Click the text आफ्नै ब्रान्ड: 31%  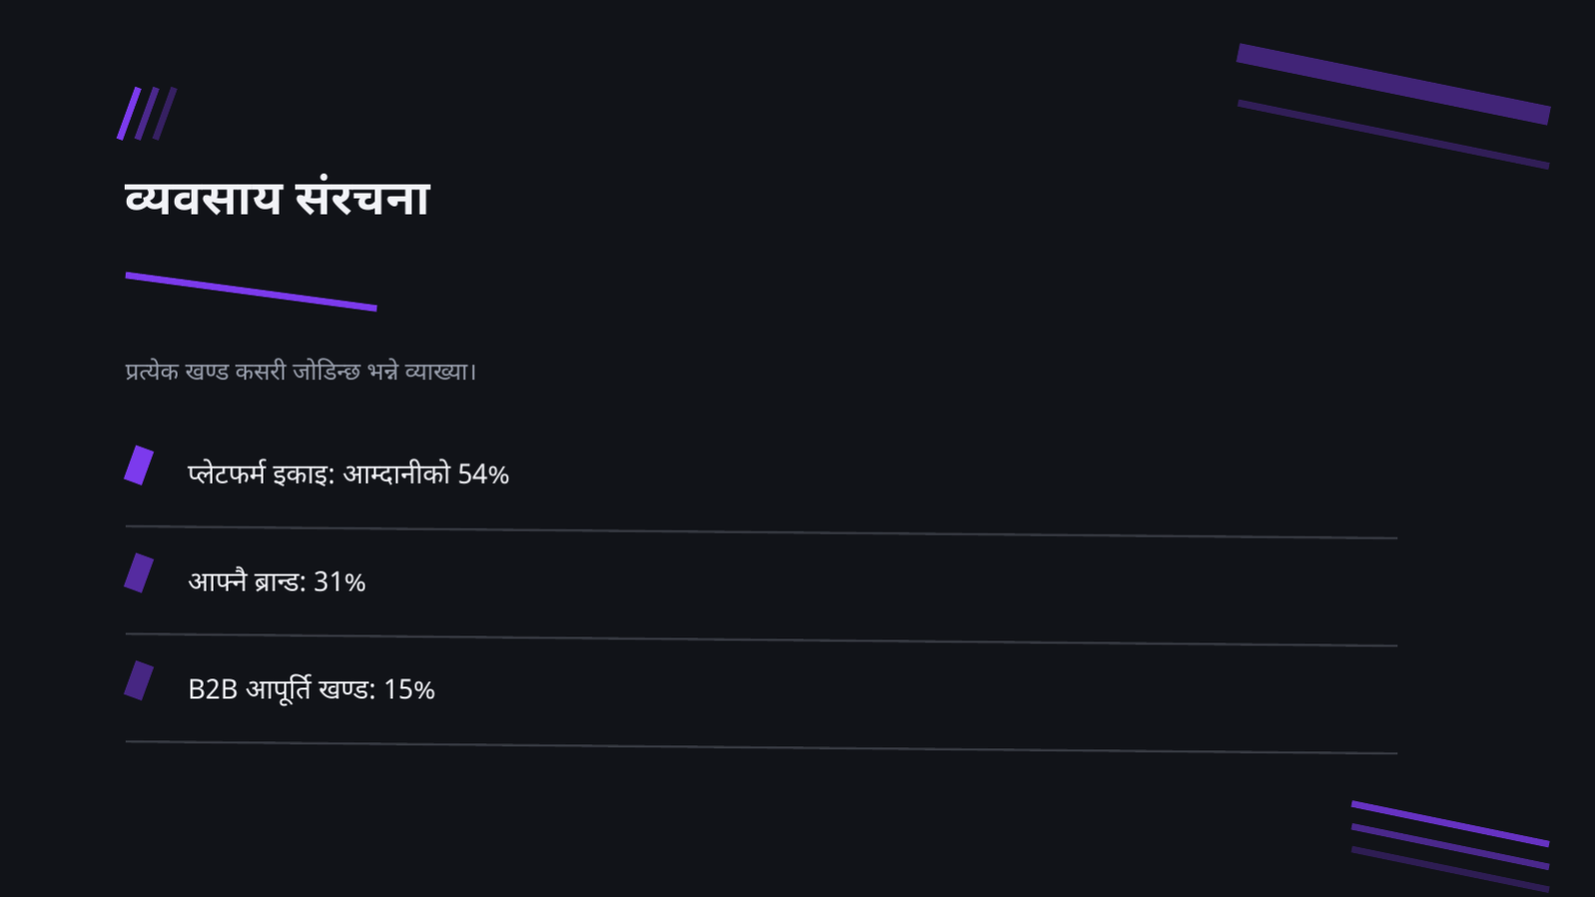pos(276,581)
